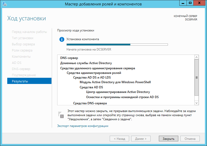This screenshot has height=146, width=207.
Task: Select the AD DS step in the sidebar
Action: [17, 63]
